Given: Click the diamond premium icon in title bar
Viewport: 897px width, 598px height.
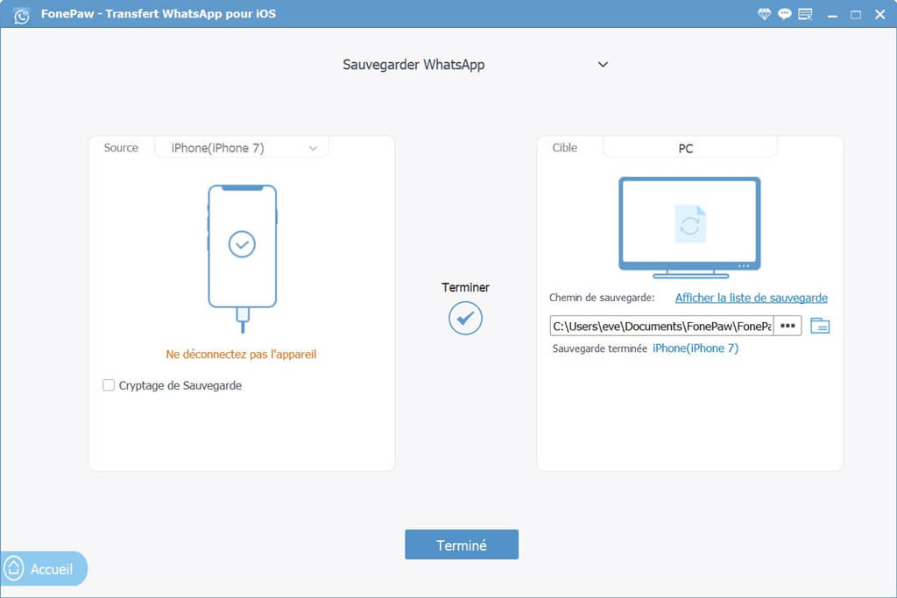Looking at the screenshot, I should (764, 14).
